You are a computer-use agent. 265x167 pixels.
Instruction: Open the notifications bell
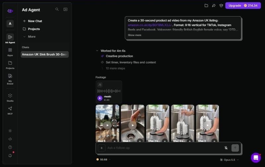point(10,155)
